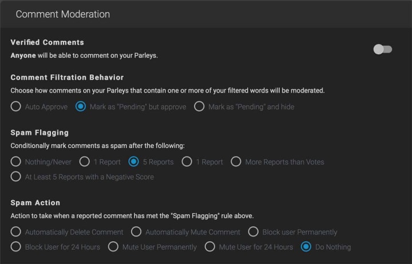This screenshot has height=264, width=412.
Task: Set spam action to Do Nothing
Action: click(306, 247)
